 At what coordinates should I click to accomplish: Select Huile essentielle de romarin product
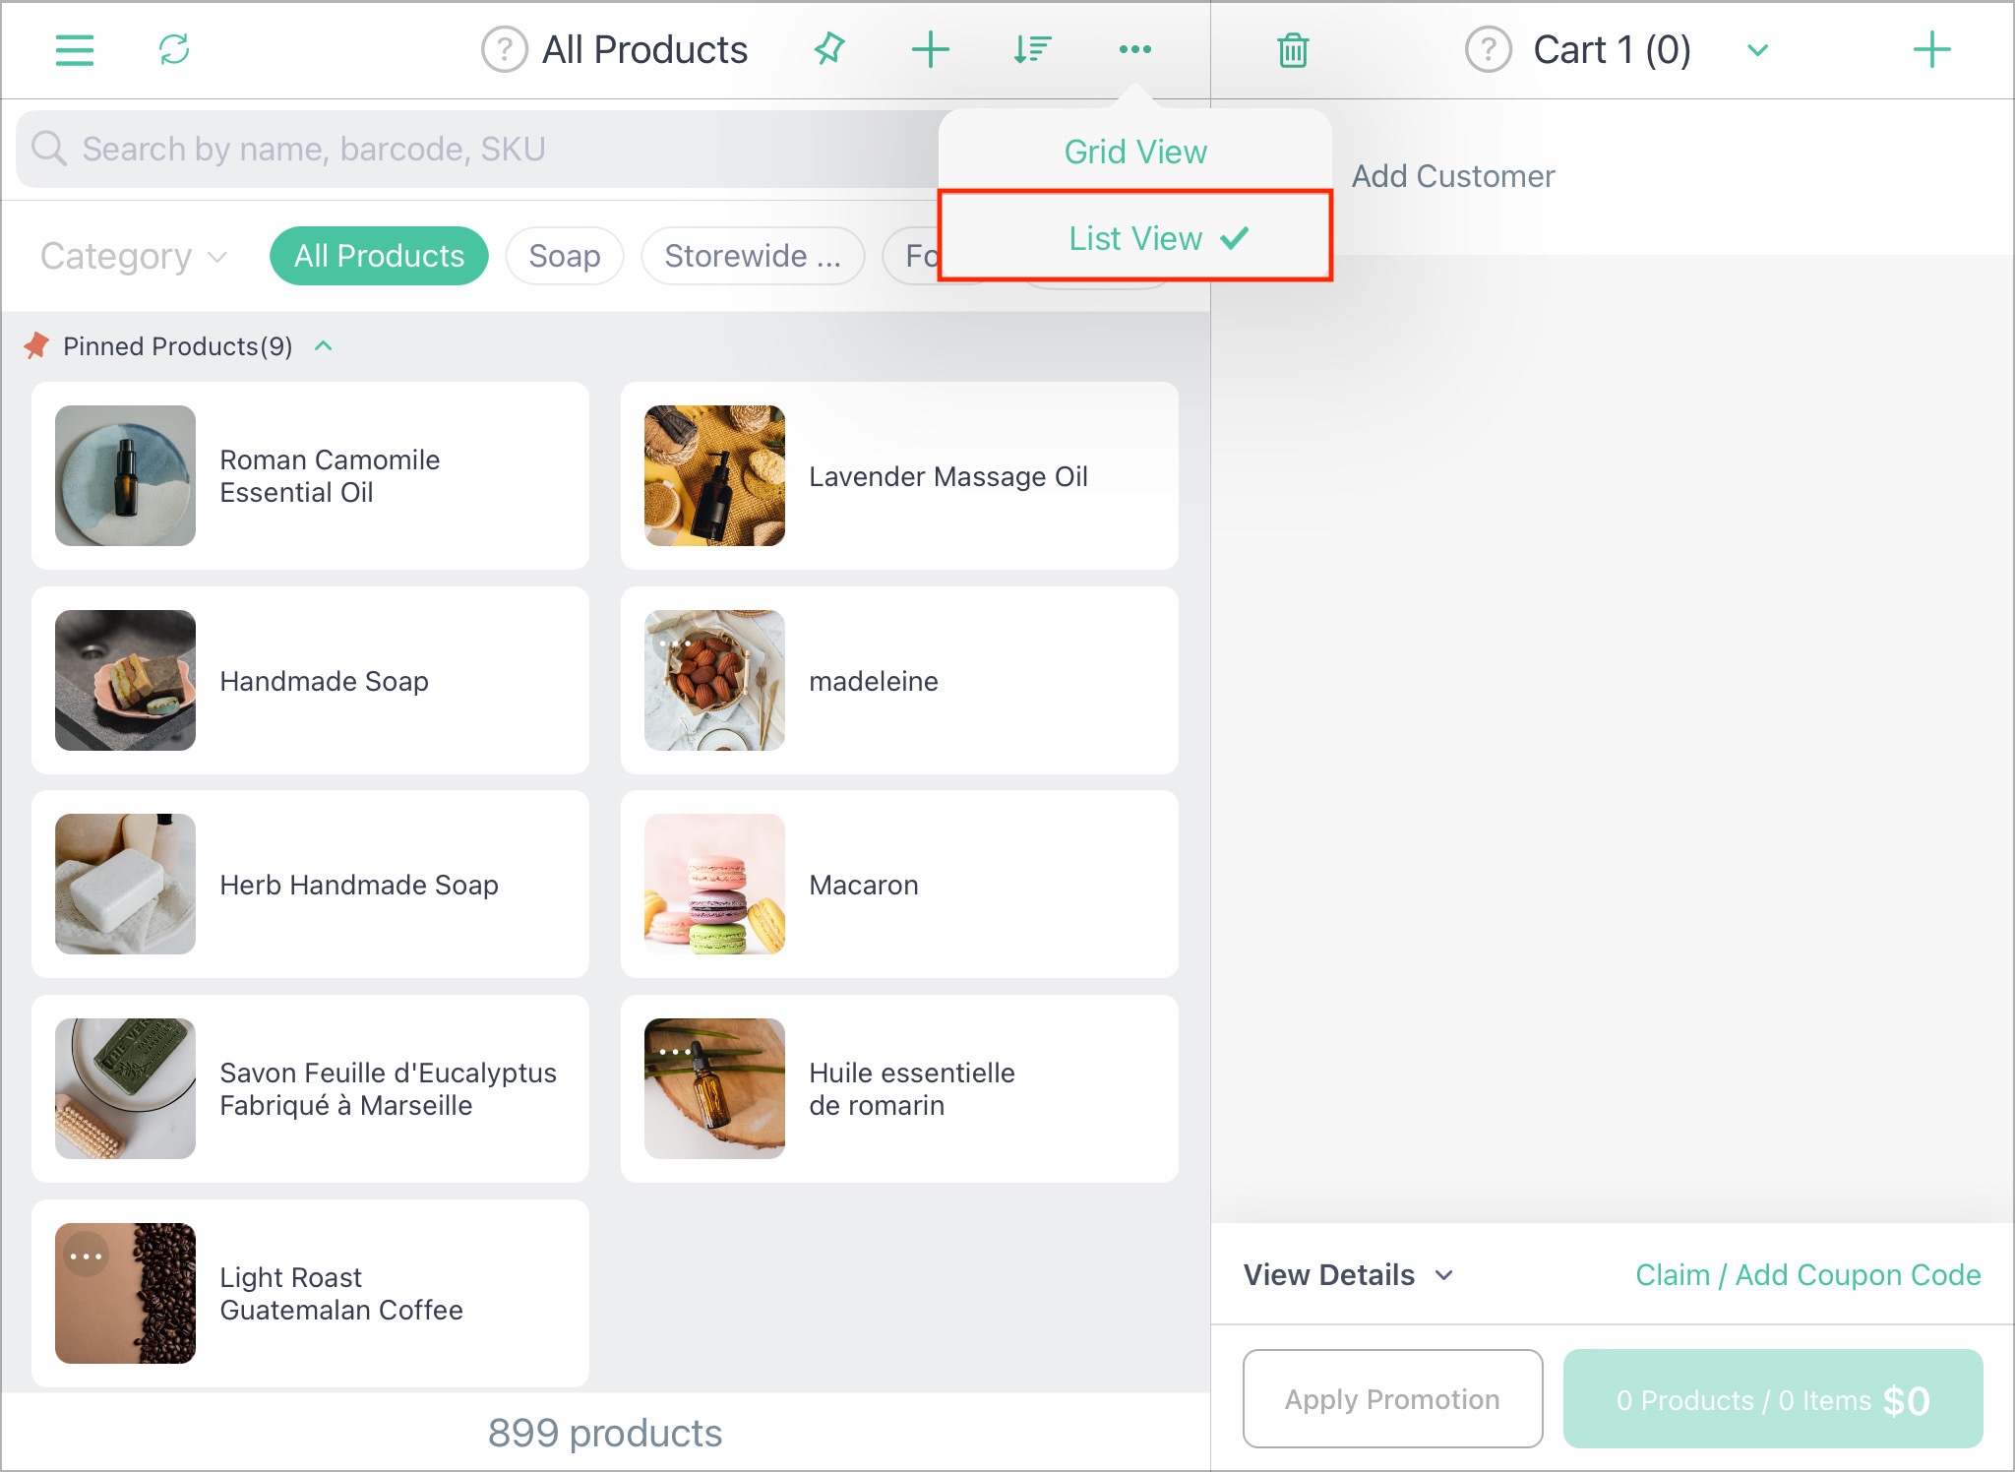coord(899,1088)
